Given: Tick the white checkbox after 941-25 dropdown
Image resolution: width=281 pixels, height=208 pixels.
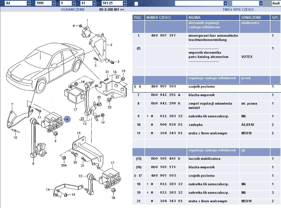Looking at the screenshot, I should [x=136, y=3].
